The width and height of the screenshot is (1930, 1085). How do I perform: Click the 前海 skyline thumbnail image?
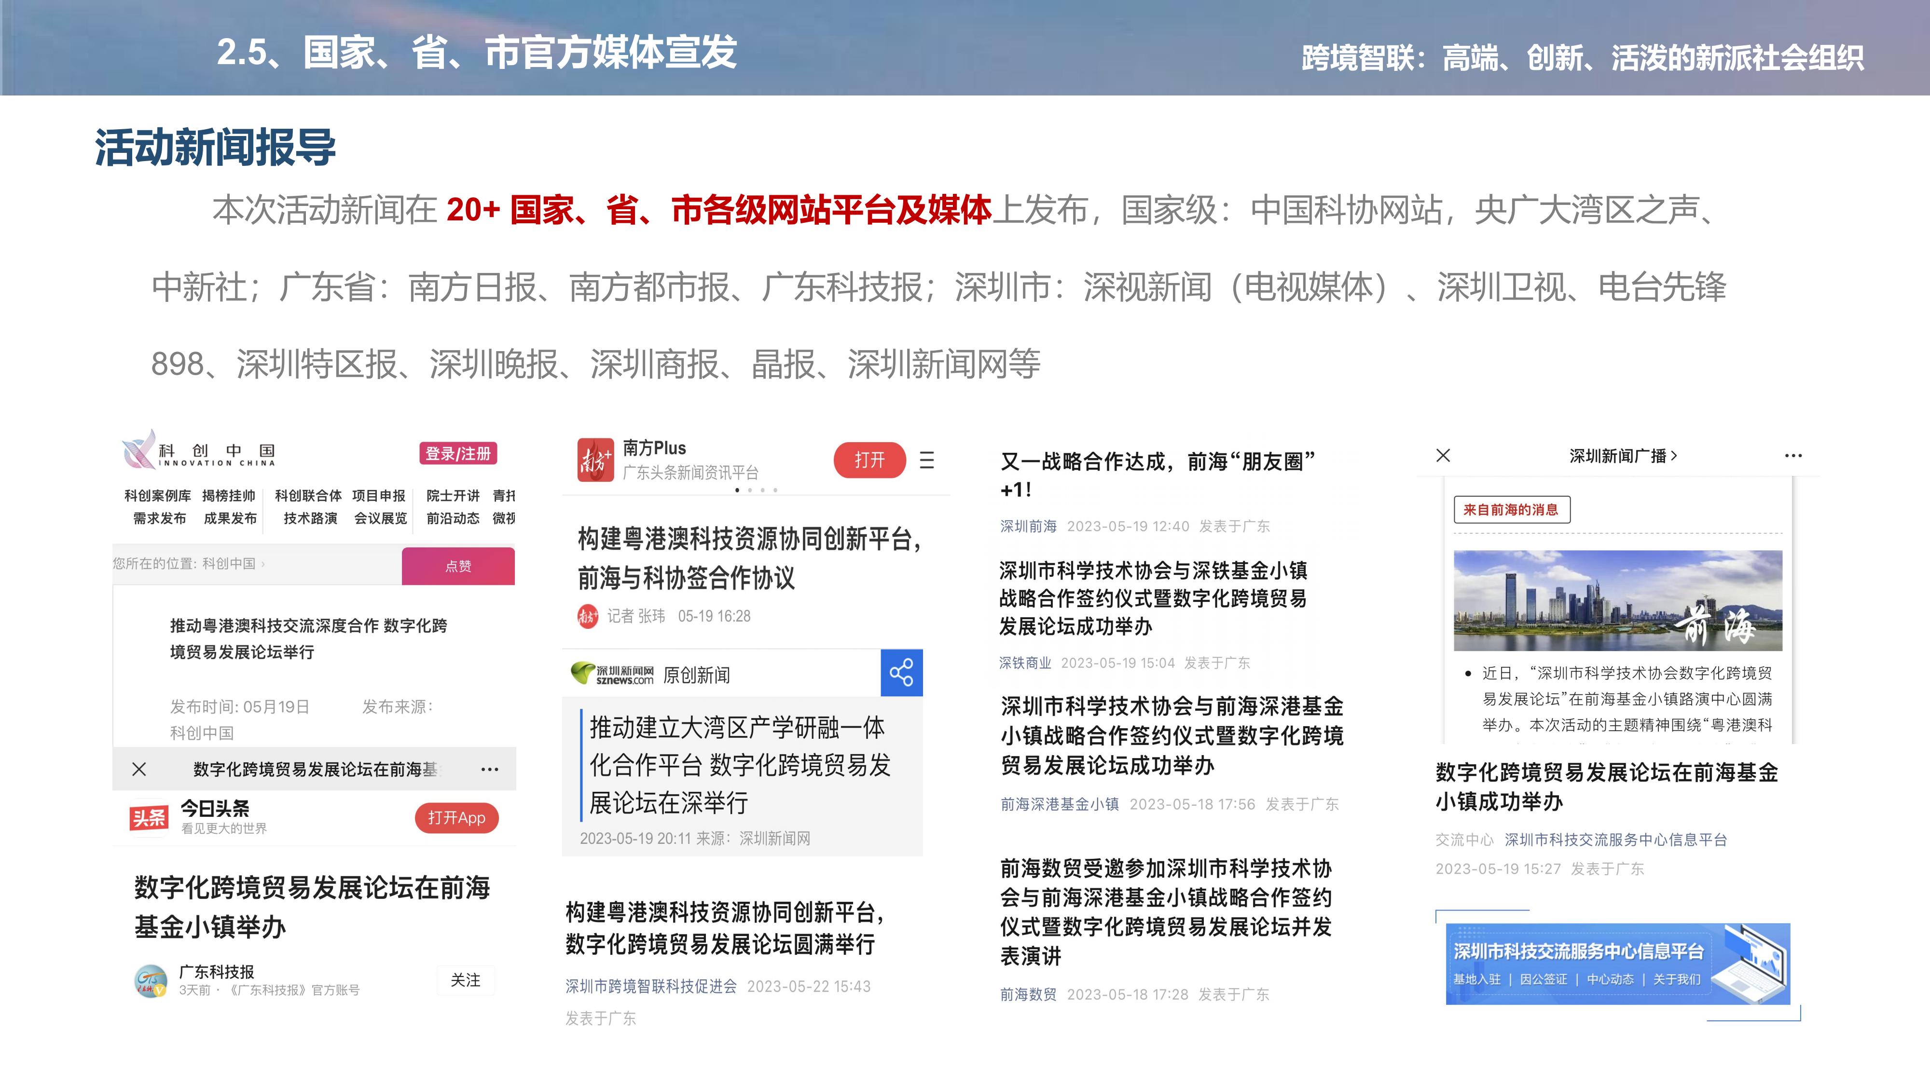[x=1617, y=600]
